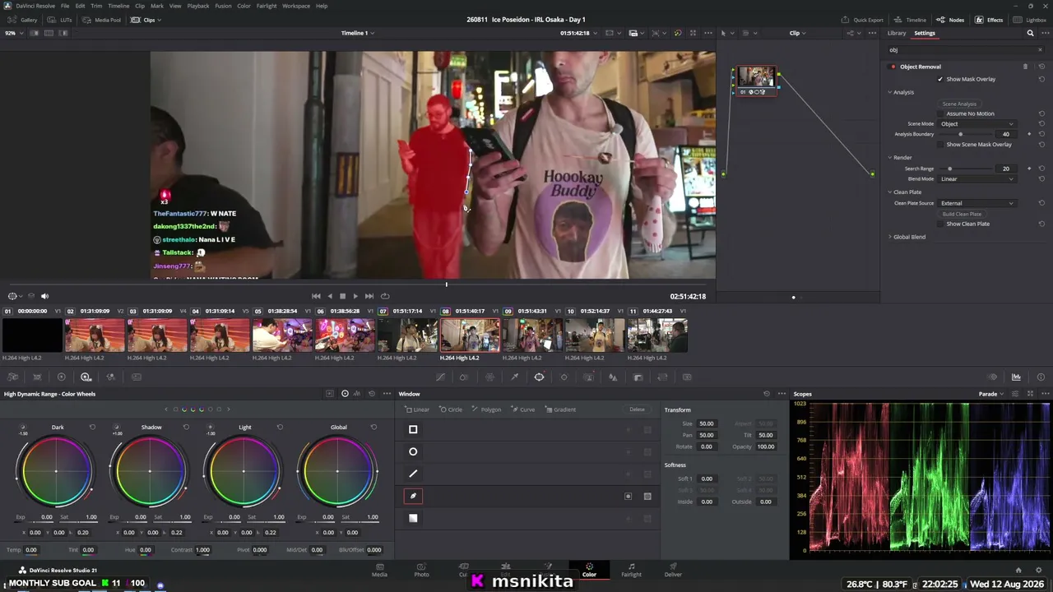This screenshot has height=592, width=1053.
Task: Go to the Deliver page
Action: point(673,570)
